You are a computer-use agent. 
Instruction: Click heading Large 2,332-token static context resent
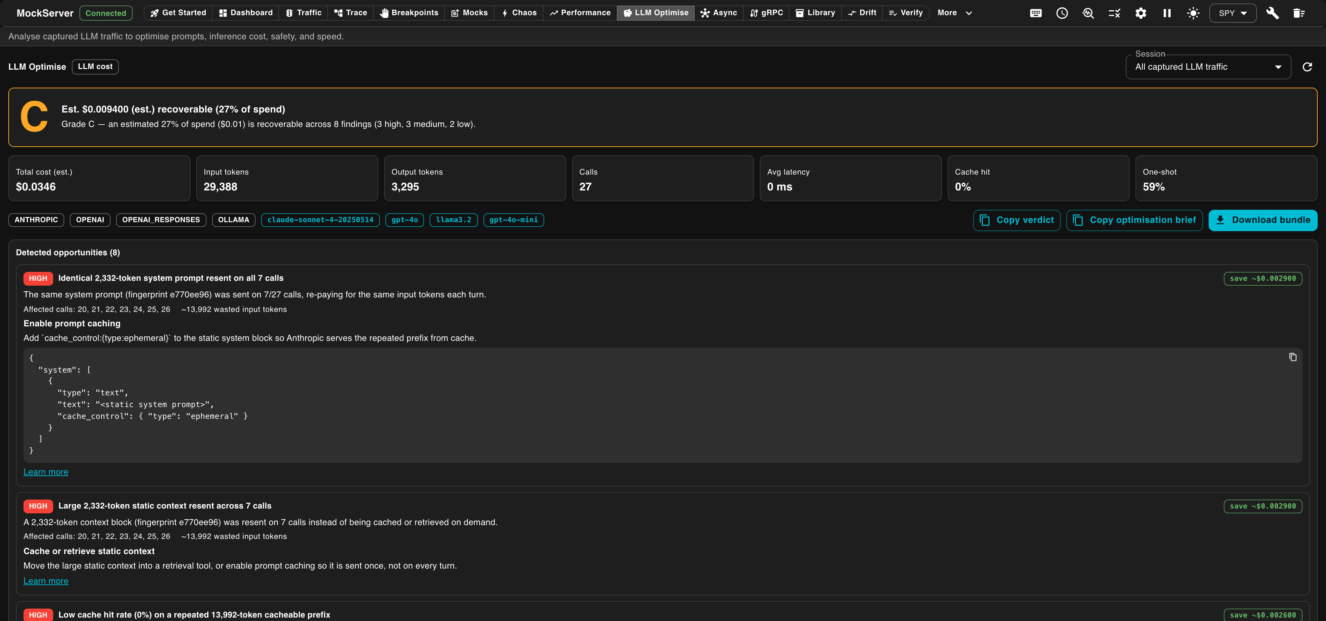pyautogui.click(x=165, y=506)
